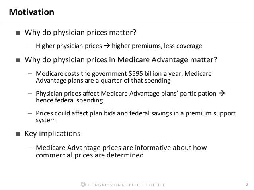254x190 pixels.
Task: Click the Congressional Budget Office logo icon
Action: pos(82,185)
